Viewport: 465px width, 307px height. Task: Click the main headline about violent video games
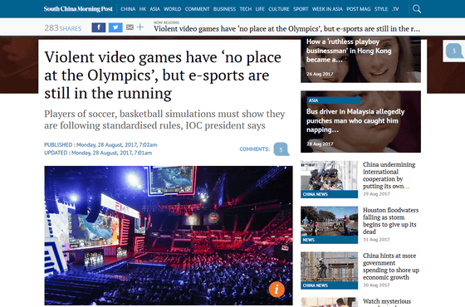(163, 76)
